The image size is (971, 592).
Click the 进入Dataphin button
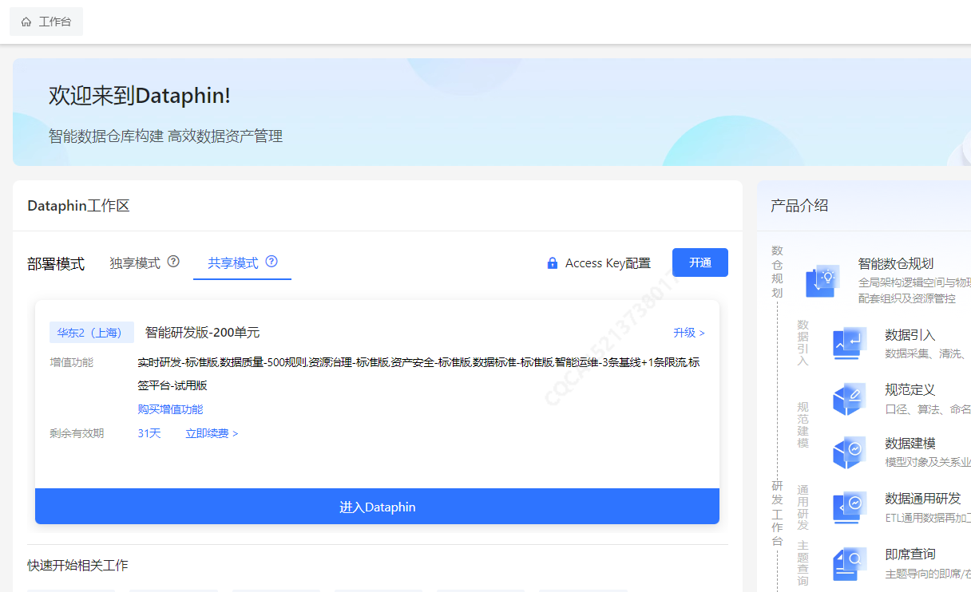[377, 507]
